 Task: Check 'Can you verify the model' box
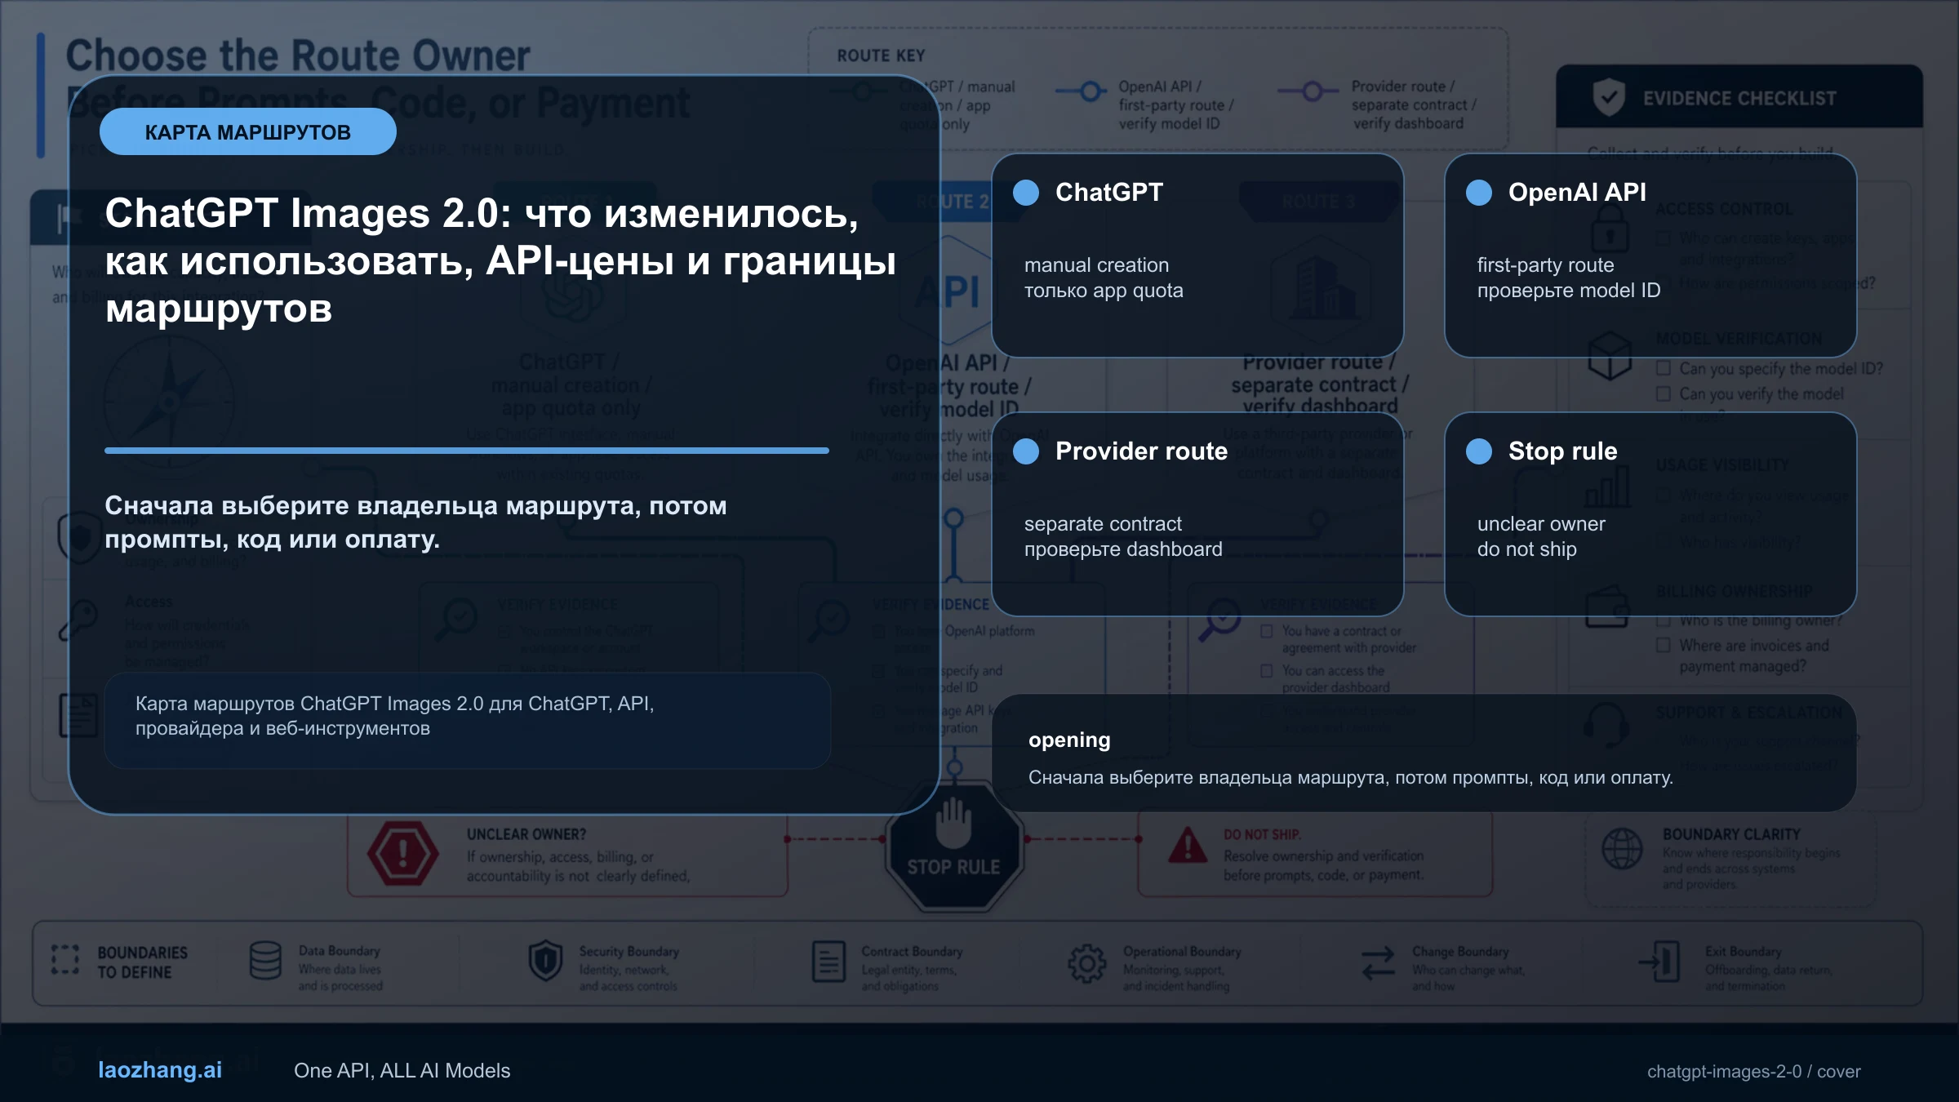[x=1664, y=393]
